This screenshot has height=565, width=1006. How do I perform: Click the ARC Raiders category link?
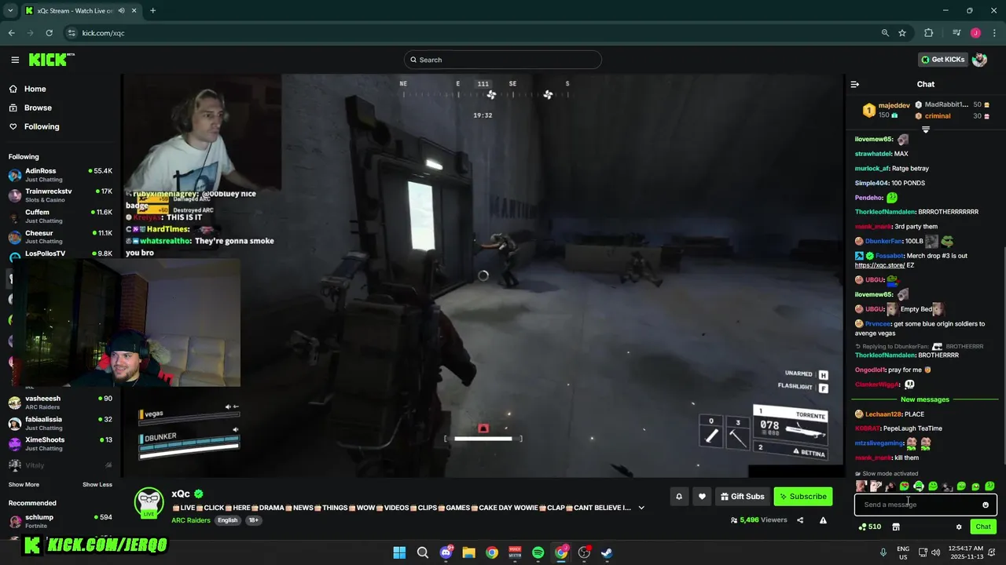[191, 519]
